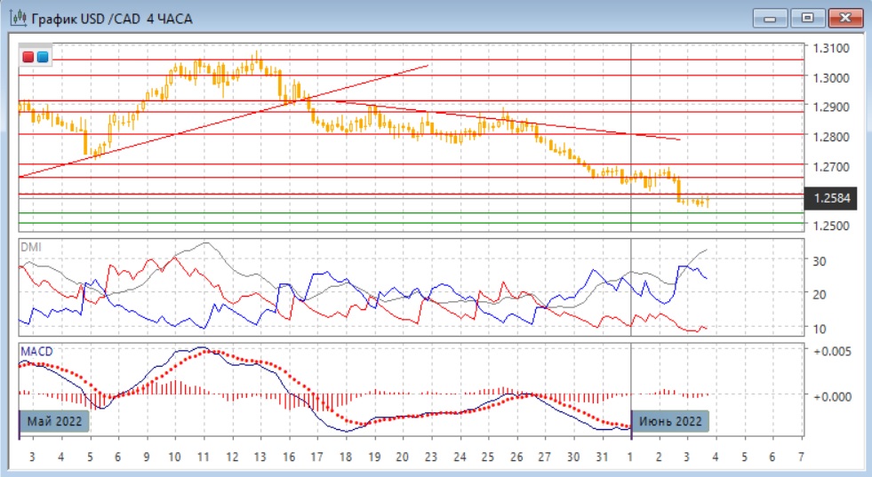
Task: Click the blue square button on chart
Action: 42,58
